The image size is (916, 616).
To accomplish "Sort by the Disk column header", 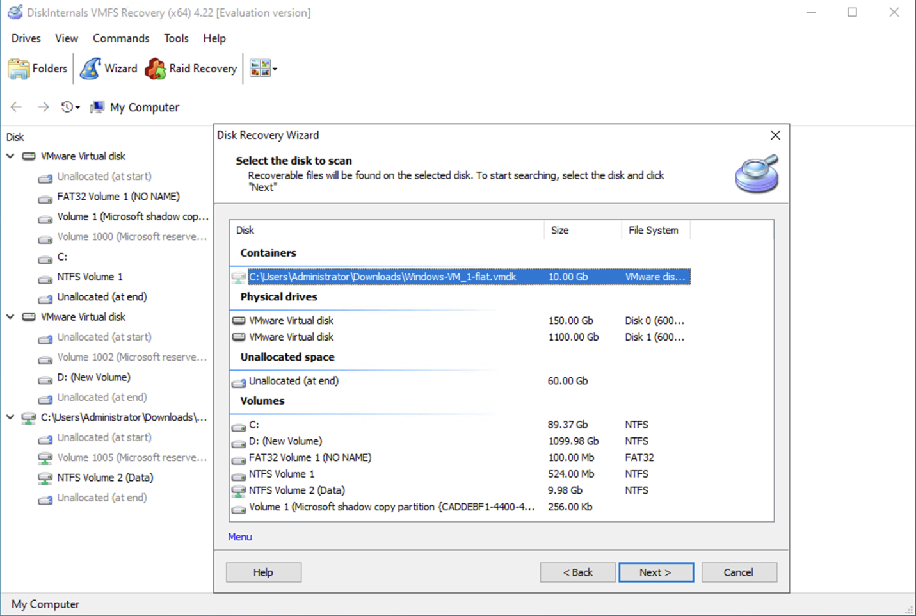I will pyautogui.click(x=387, y=230).
